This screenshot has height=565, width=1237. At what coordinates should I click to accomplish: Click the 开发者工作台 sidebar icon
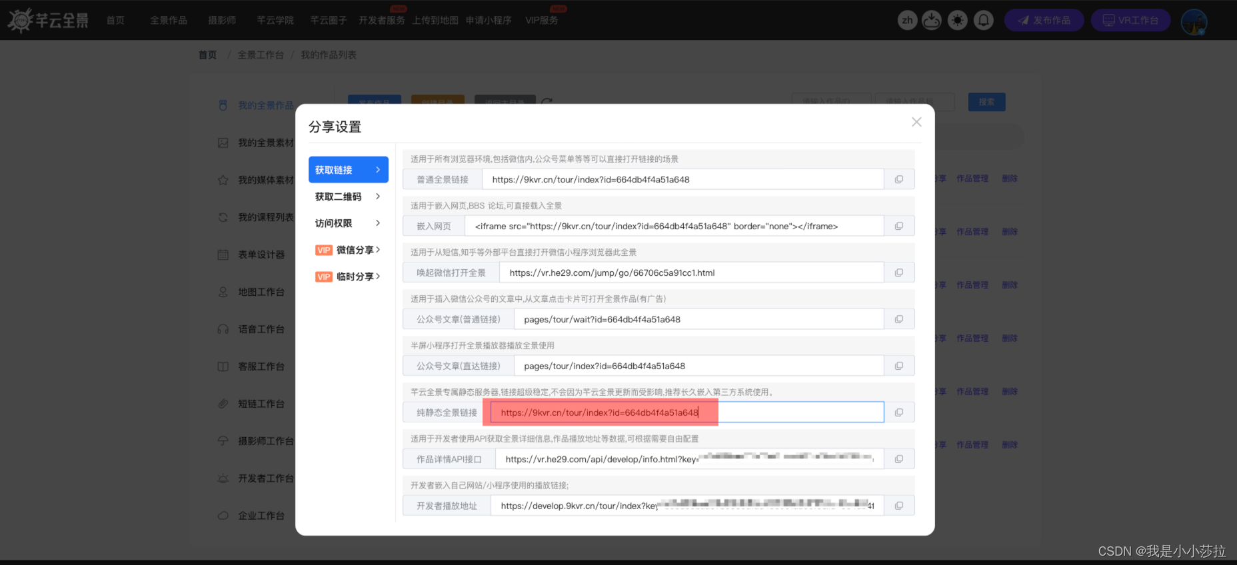(x=223, y=478)
